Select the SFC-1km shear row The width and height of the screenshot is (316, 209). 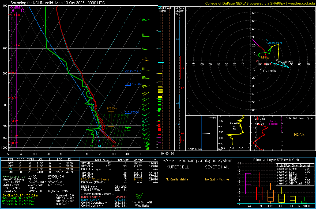click(x=119, y=163)
